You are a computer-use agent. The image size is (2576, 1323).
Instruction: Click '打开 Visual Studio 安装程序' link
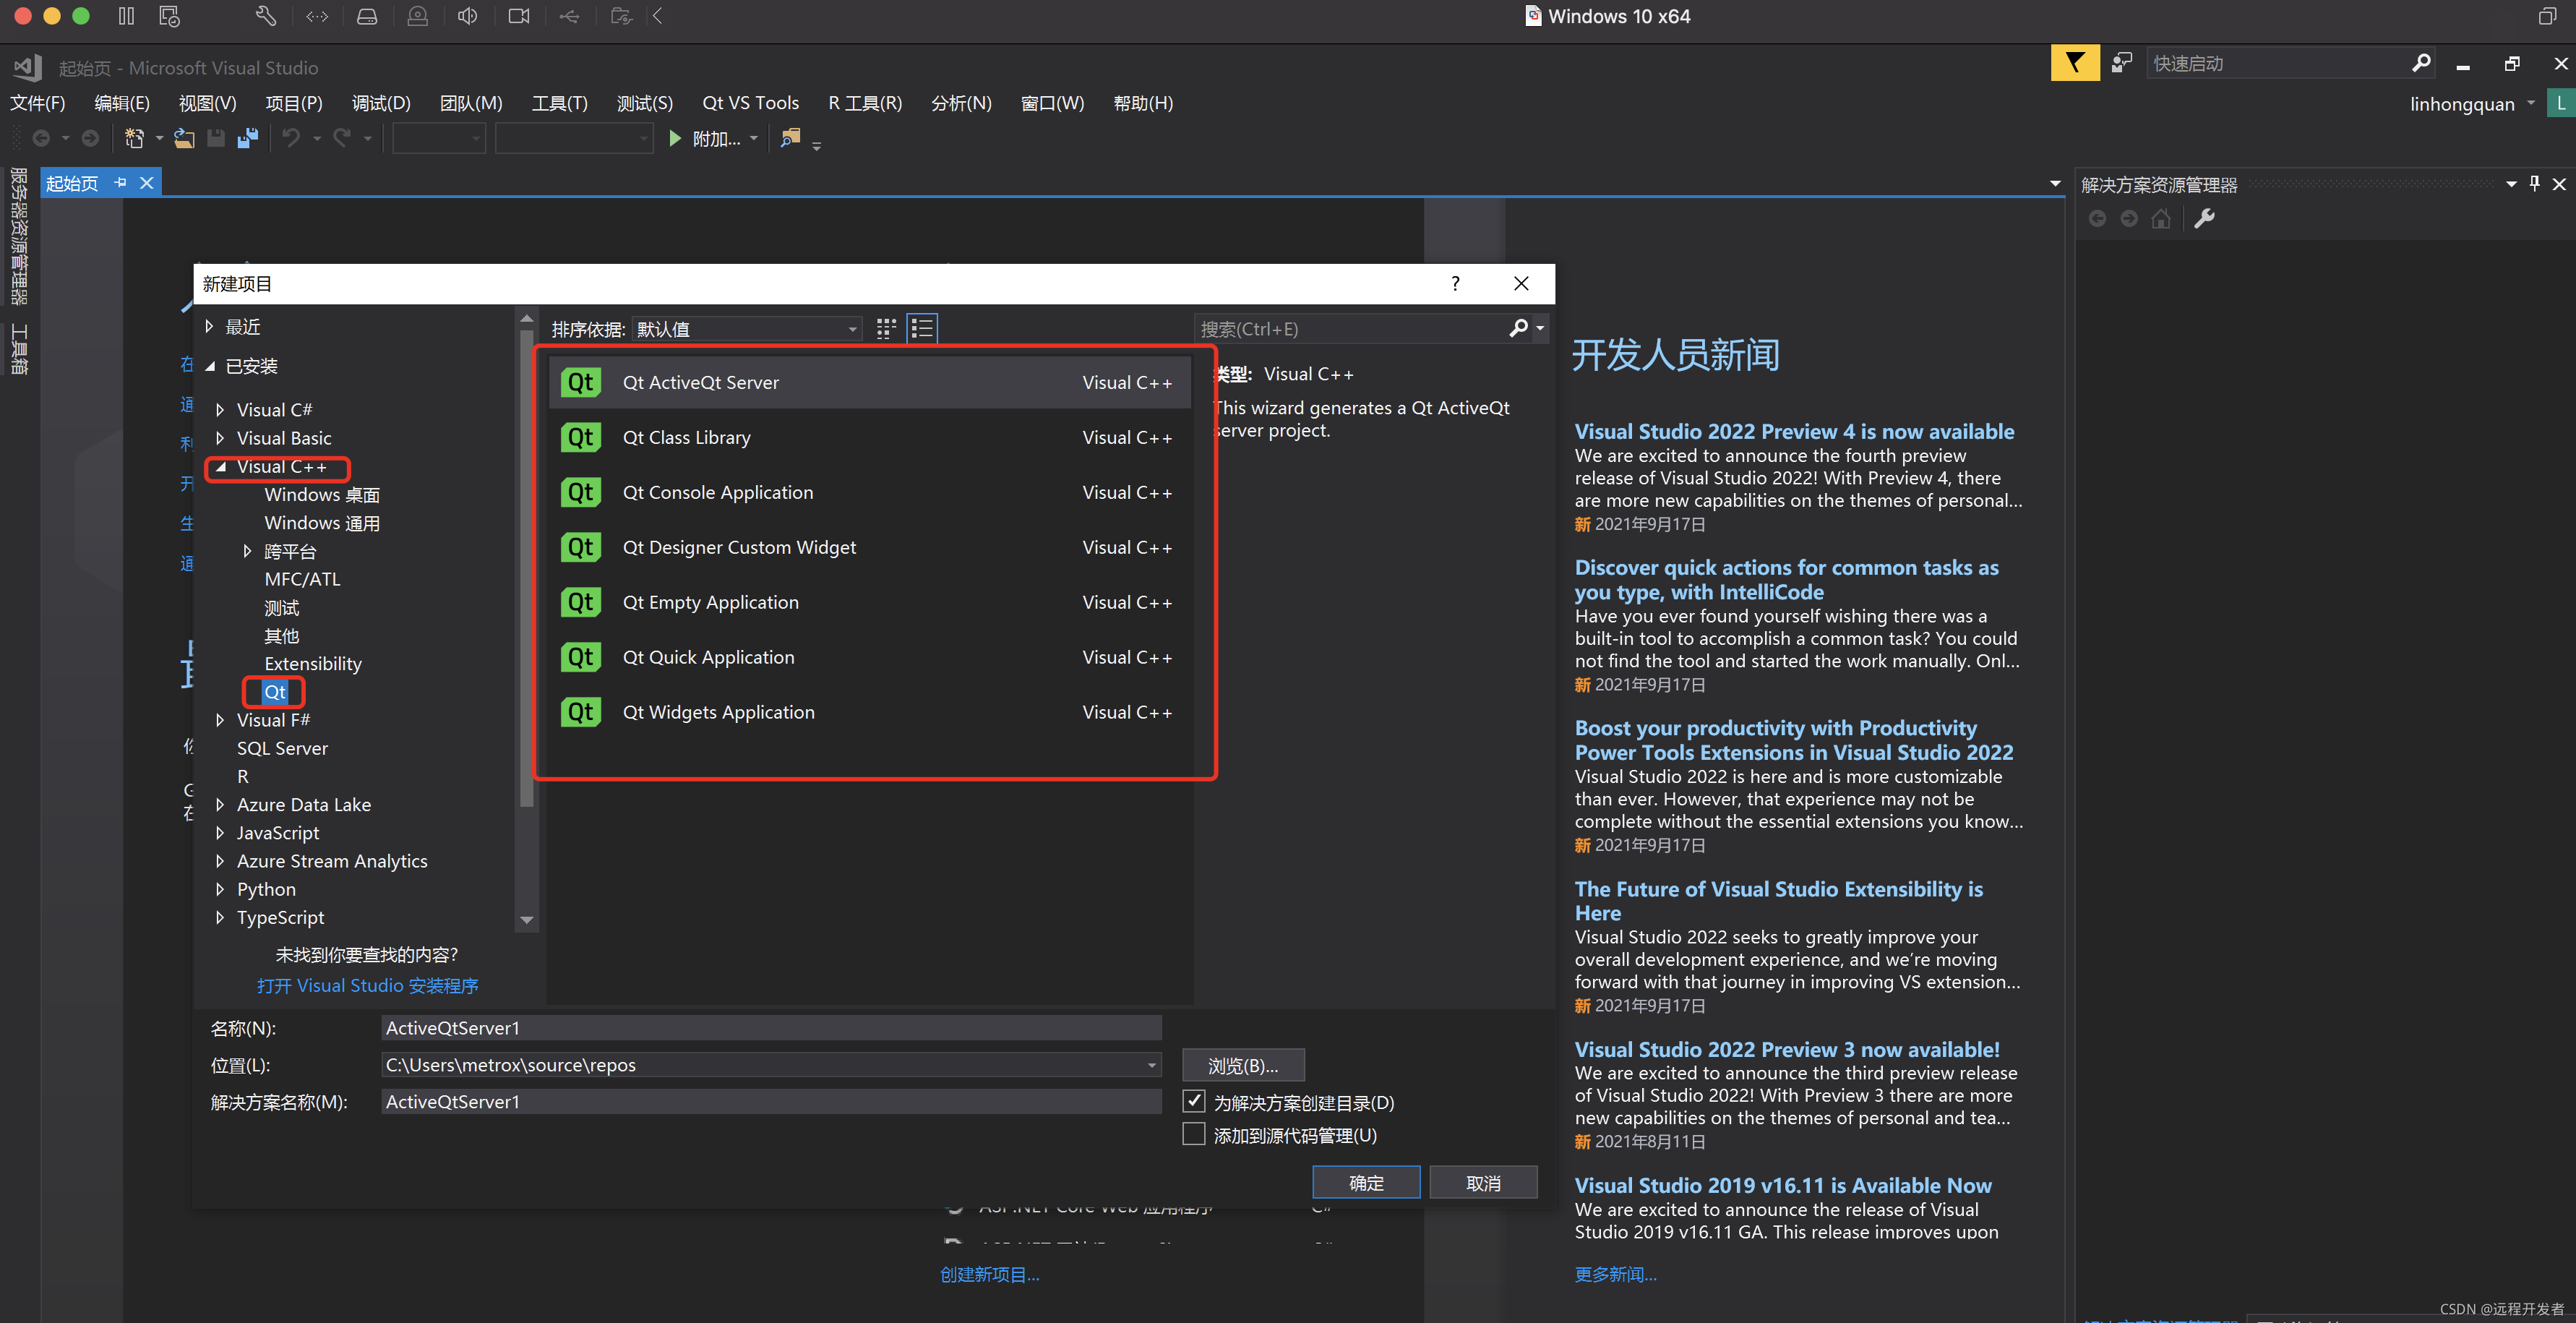pyautogui.click(x=367, y=985)
